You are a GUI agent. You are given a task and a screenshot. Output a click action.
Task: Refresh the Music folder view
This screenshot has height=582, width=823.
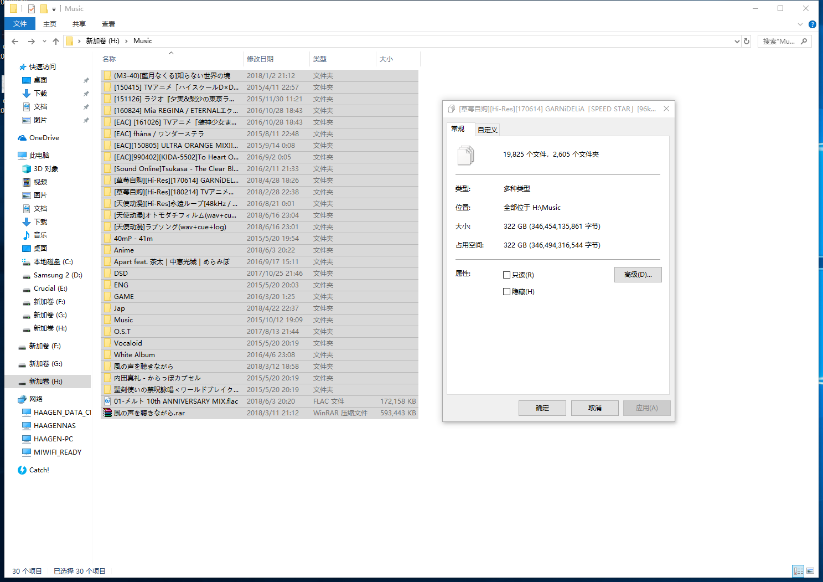(747, 41)
